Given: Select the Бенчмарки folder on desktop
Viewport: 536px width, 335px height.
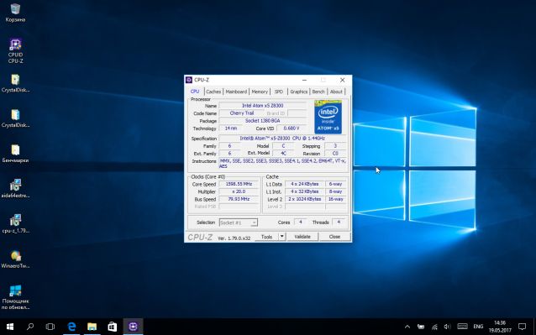Looking at the screenshot, I should (x=15, y=154).
